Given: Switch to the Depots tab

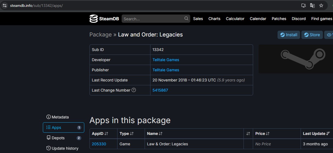Looking at the screenshot, I should tap(58, 138).
